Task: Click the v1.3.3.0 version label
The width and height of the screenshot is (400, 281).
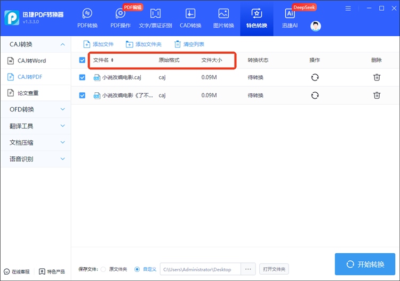Action: point(31,22)
